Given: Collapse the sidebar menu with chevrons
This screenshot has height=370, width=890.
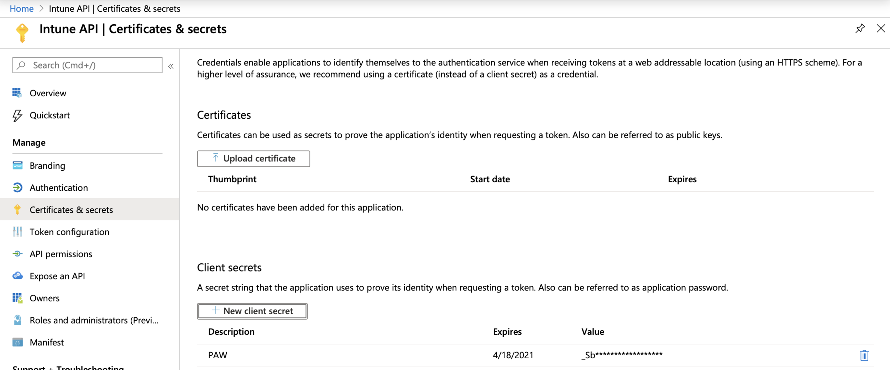Looking at the screenshot, I should pyautogui.click(x=171, y=66).
